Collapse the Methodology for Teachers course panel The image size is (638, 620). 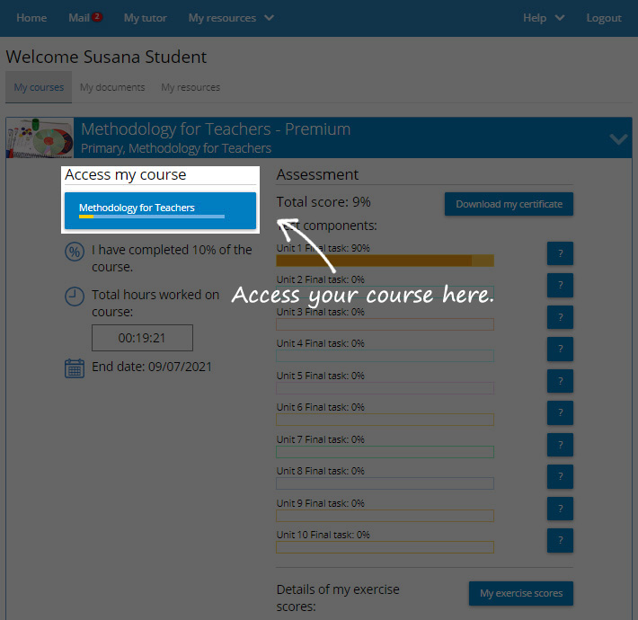618,138
